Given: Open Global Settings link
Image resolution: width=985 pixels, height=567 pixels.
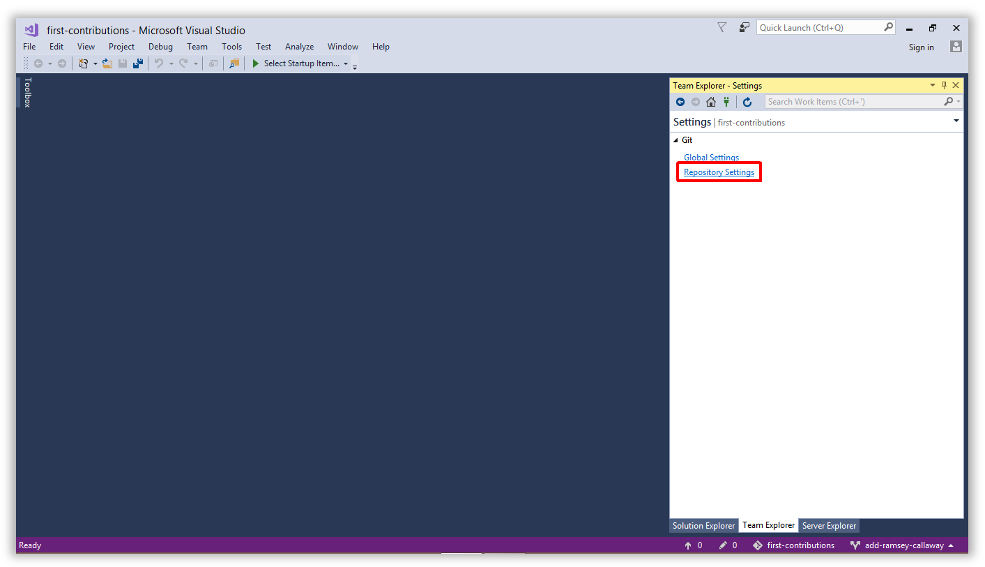Looking at the screenshot, I should (711, 158).
